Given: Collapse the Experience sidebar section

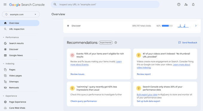Looking at the screenshot, I should click(x=4, y=96).
